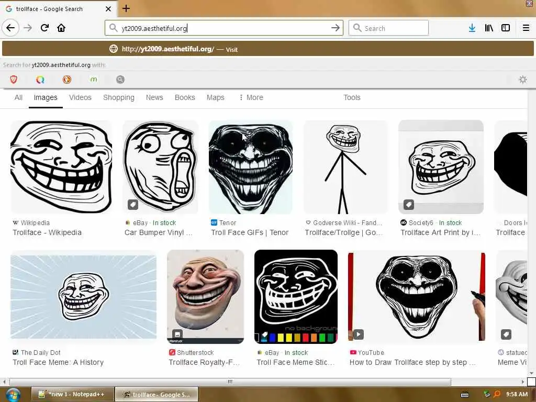The height and width of the screenshot is (402, 536).
Task: Click the tag icon on statue meme thumbnail
Action: [x=506, y=334]
